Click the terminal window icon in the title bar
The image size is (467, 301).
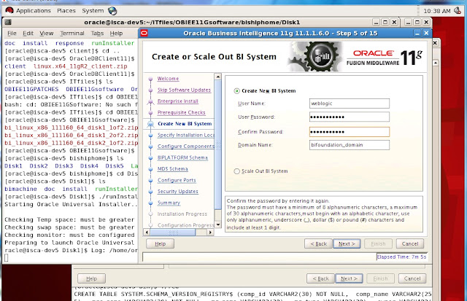point(8,23)
